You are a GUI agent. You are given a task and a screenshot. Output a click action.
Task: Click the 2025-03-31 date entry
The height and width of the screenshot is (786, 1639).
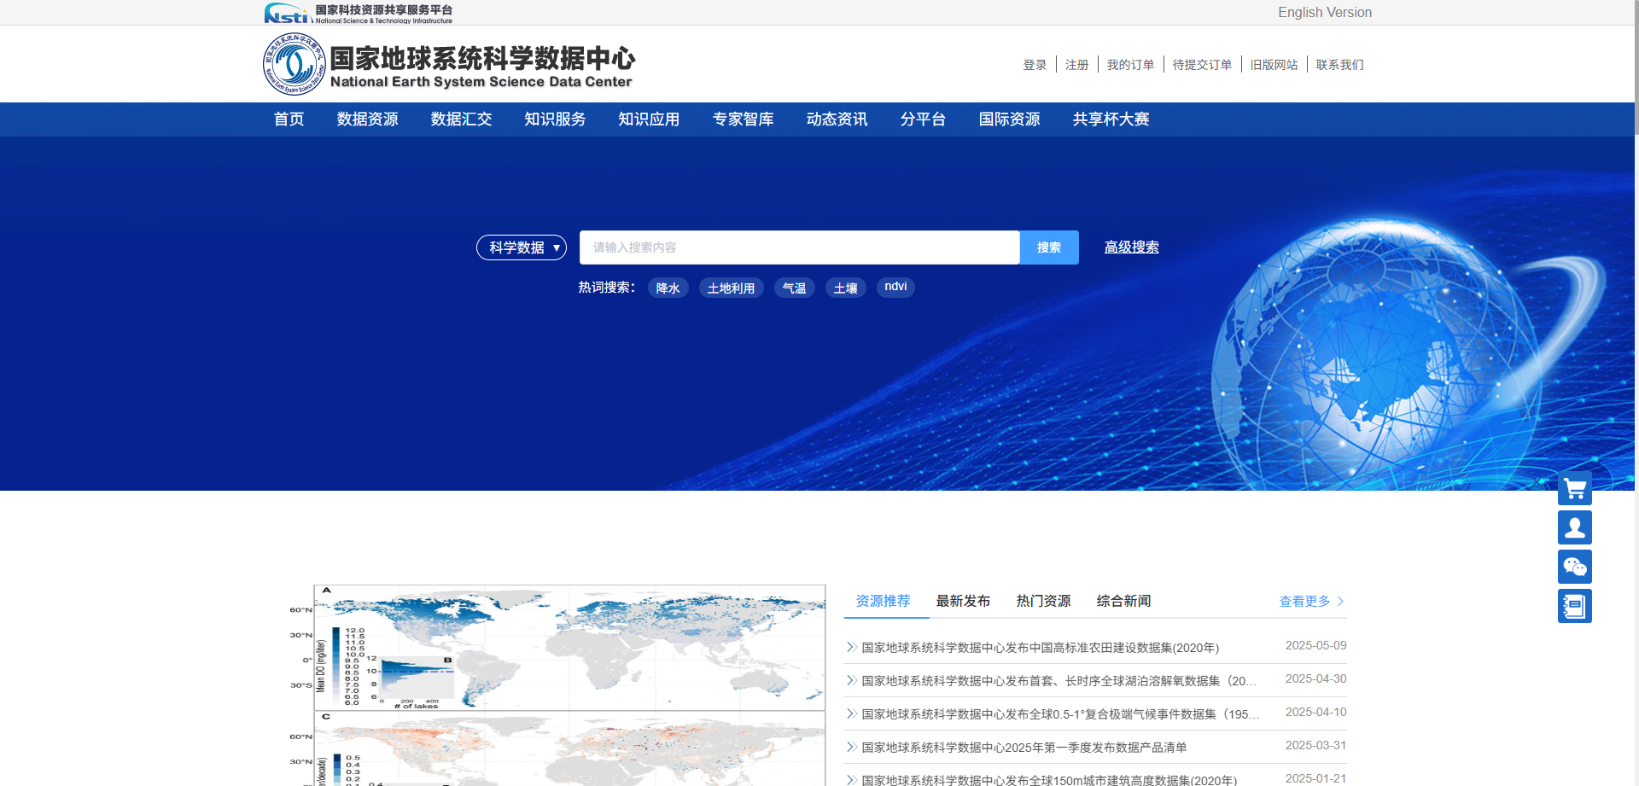click(x=1315, y=746)
